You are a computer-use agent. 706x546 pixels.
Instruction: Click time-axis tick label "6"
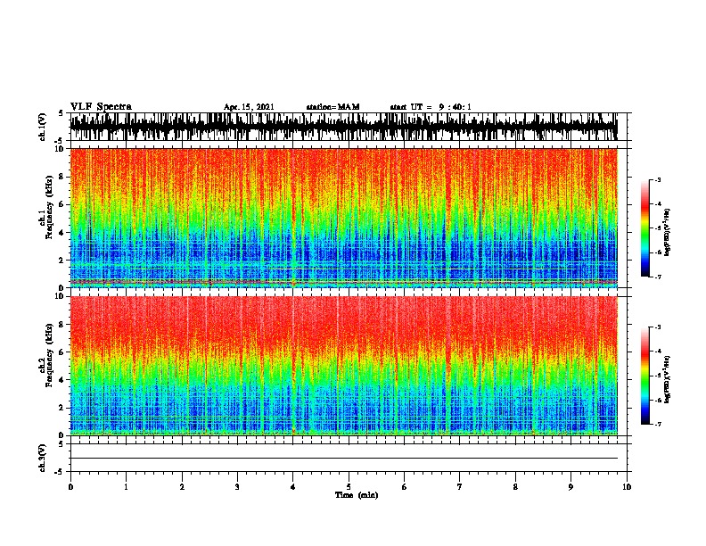[x=405, y=487]
